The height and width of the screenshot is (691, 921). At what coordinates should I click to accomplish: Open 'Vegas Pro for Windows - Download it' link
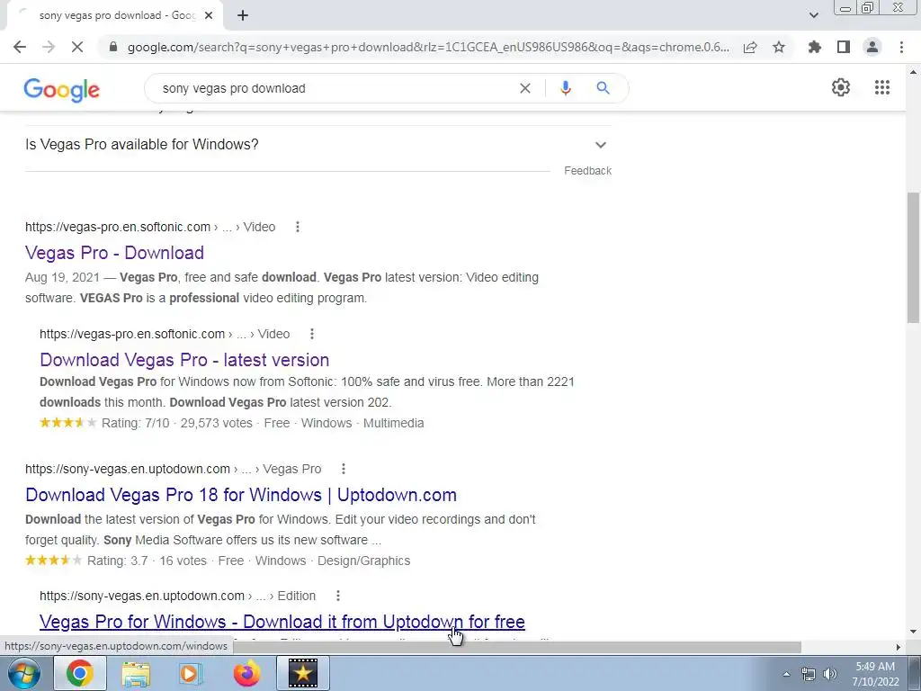click(x=282, y=622)
